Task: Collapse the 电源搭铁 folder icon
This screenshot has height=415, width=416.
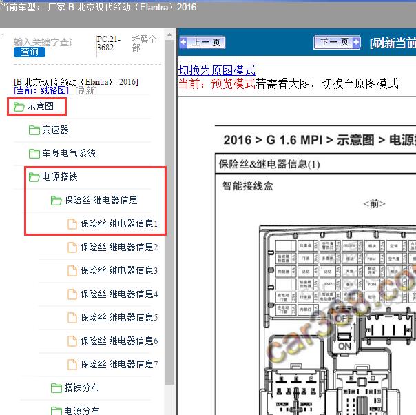Action: tap(34, 177)
